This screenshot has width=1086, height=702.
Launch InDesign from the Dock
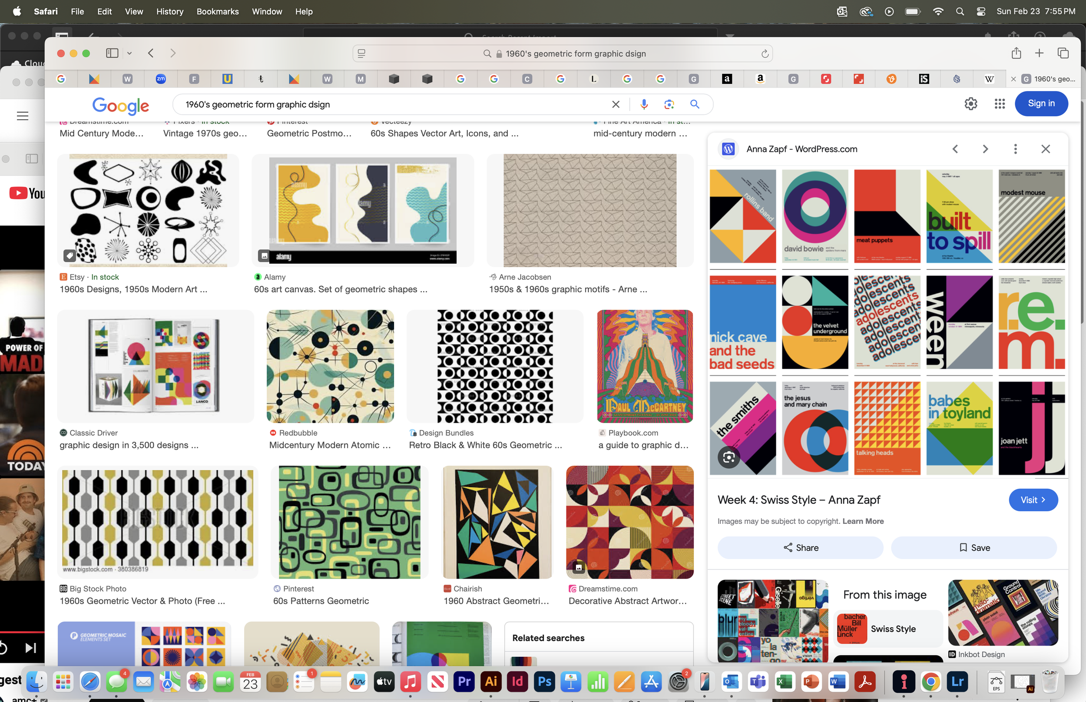(518, 682)
